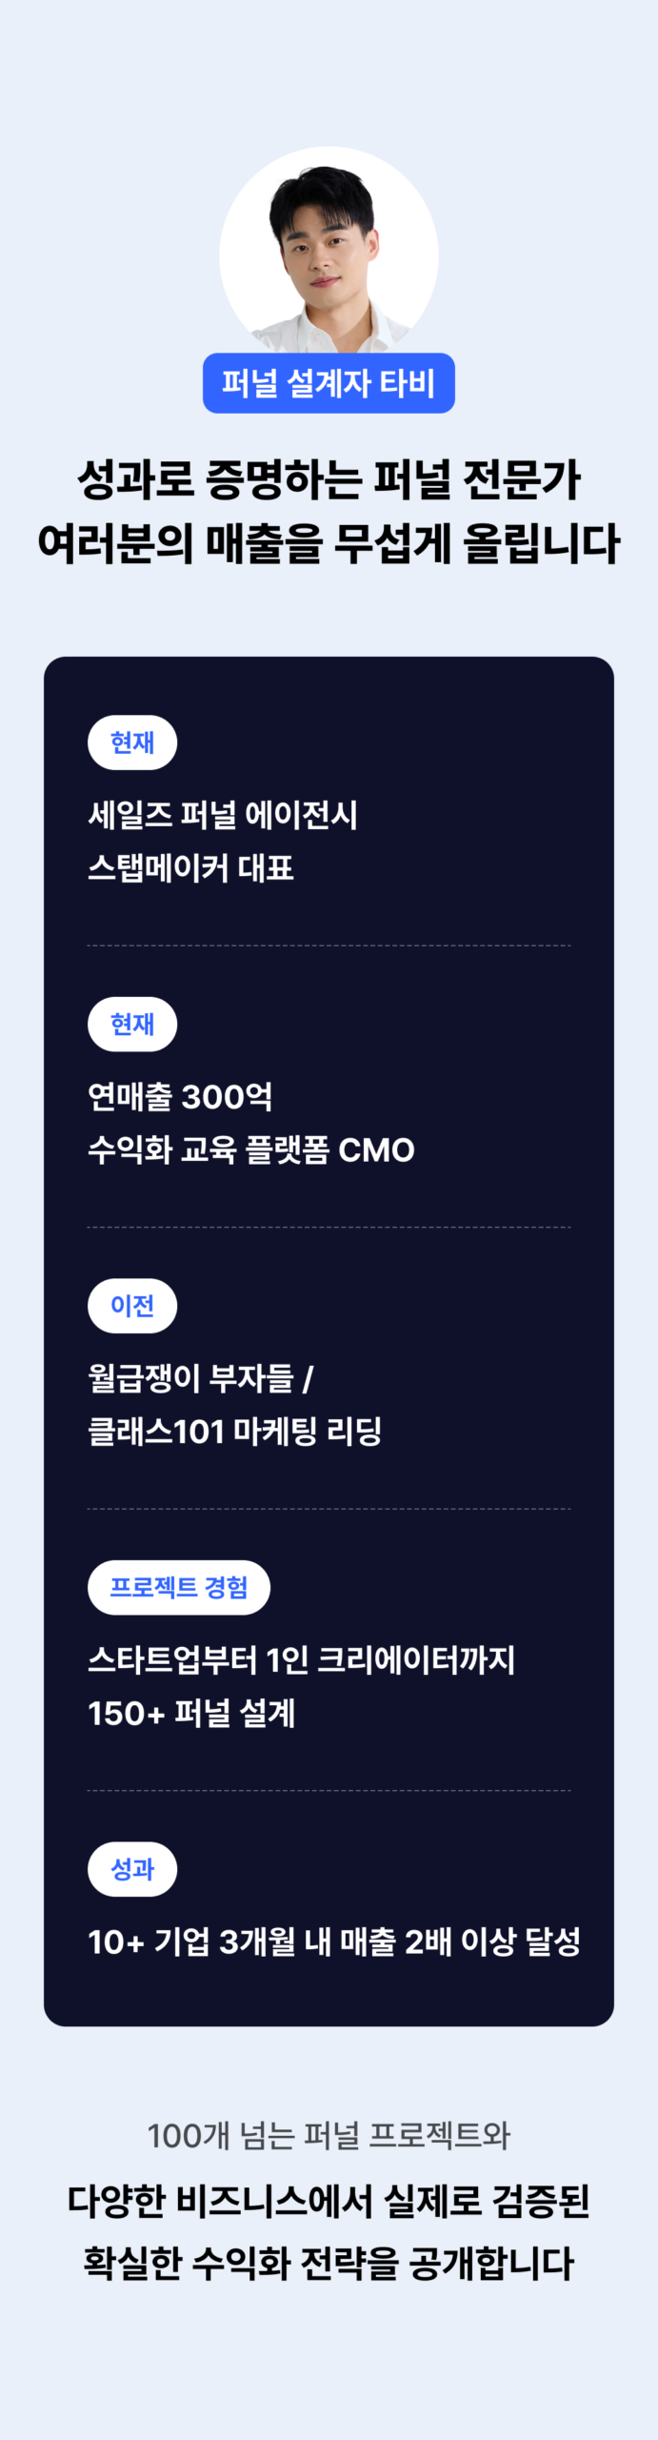658x2440 pixels.
Task: Click the '성과' tag
Action: [132, 1869]
